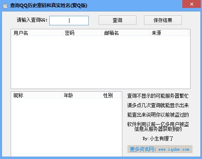Click the 查询不显示的可能服务器繁忙 notice text
The image size is (202, 159).
coord(158,96)
